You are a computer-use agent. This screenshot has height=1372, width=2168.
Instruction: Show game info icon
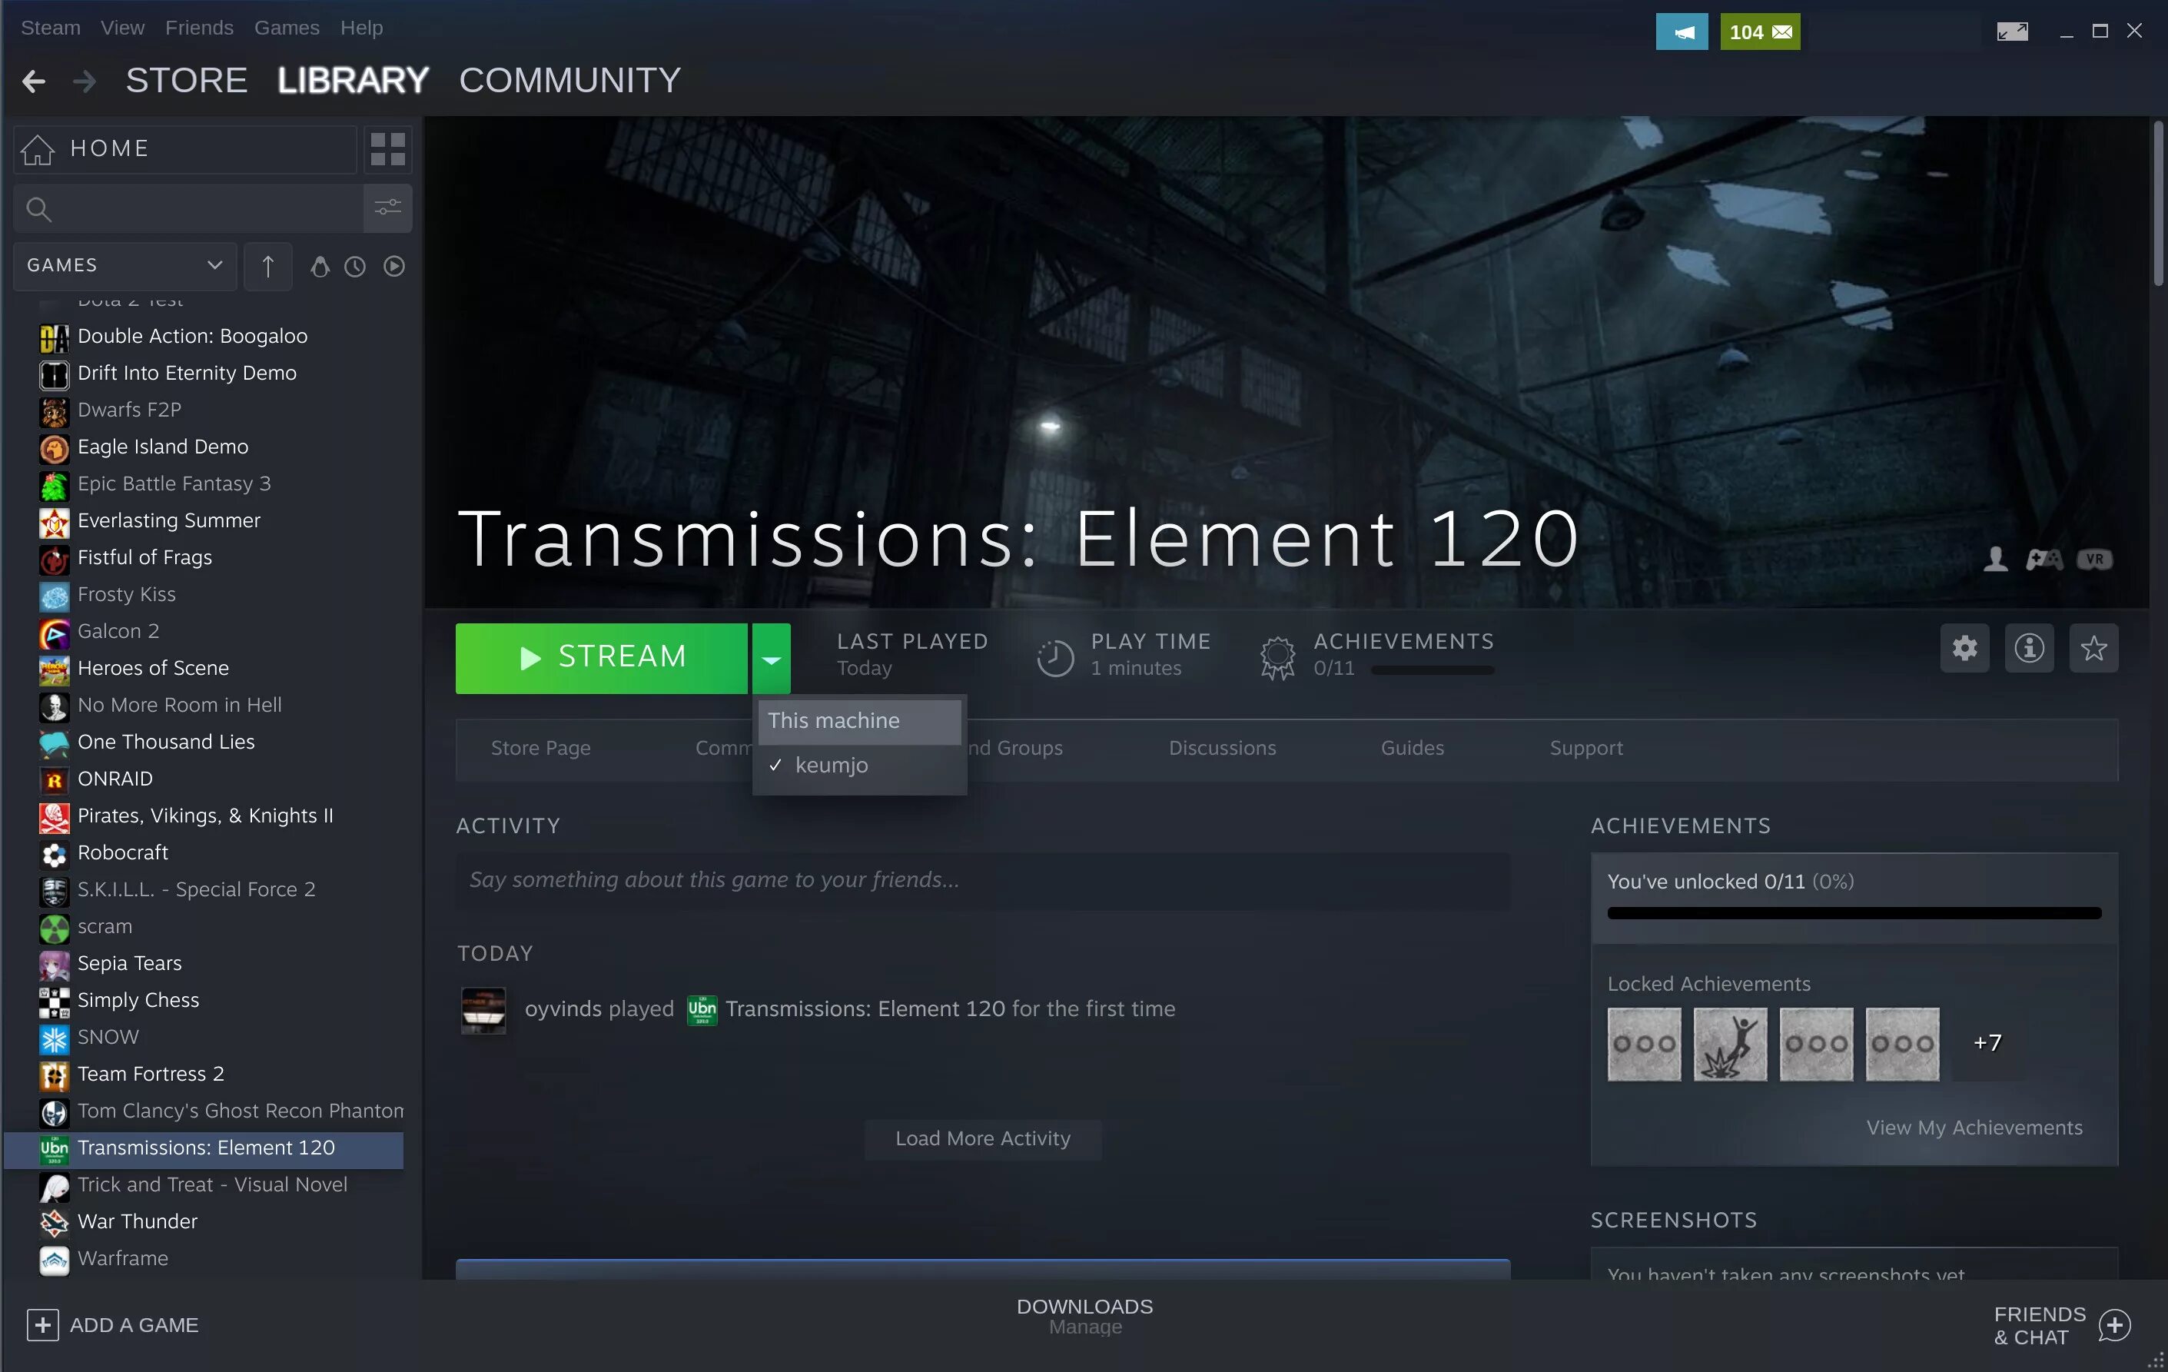2030,648
